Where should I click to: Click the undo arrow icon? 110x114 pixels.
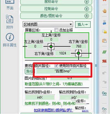[104, 73]
